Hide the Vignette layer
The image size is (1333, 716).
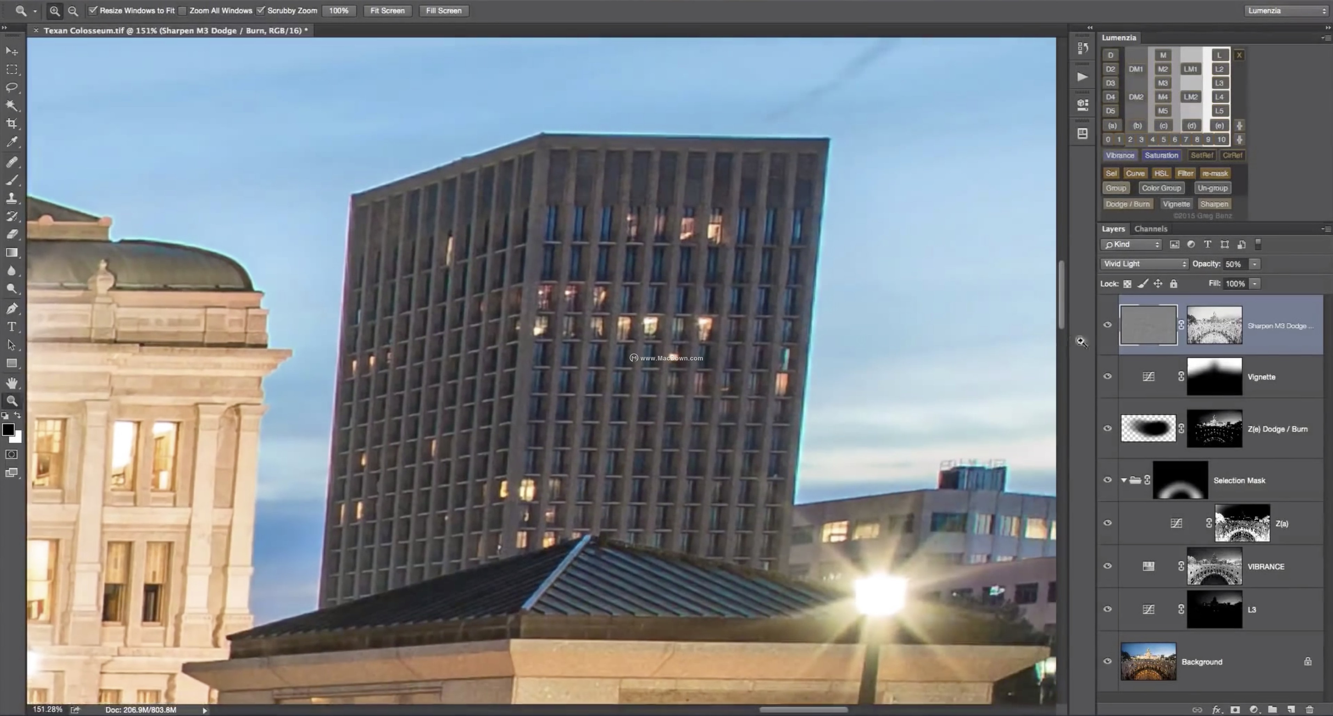[1107, 376]
